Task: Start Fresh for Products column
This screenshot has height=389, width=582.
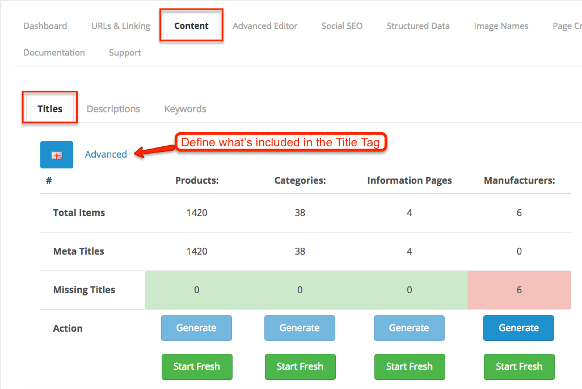Action: point(197,367)
